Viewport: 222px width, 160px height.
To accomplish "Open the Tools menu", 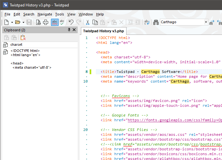I will pyautogui.click(x=60, y=14).
